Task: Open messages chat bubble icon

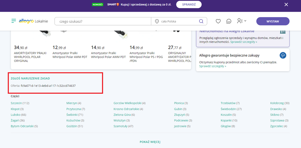Action: tap(229, 21)
